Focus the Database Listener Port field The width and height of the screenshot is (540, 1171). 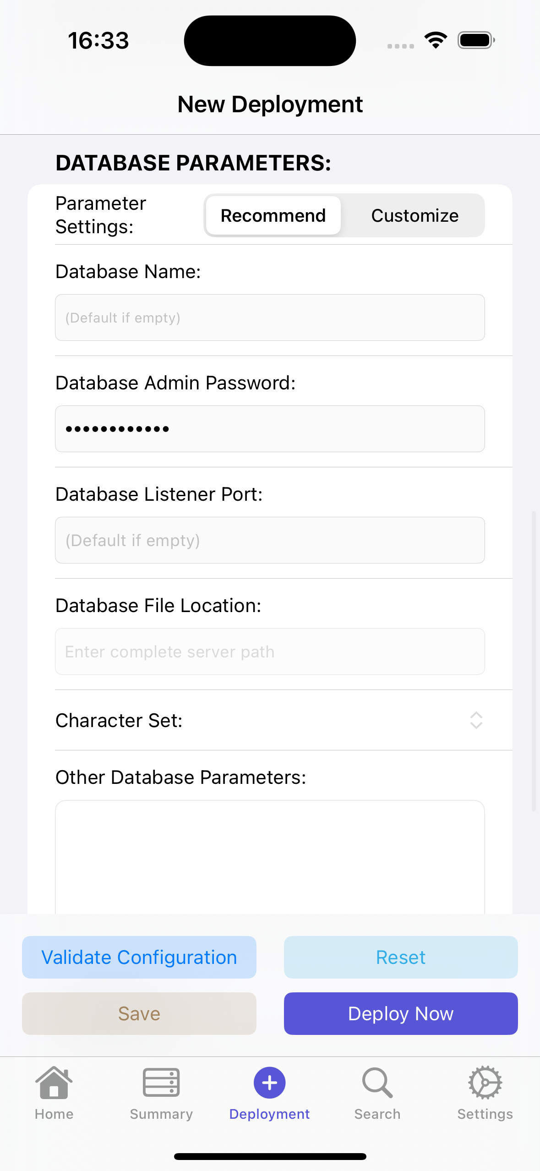tap(270, 540)
